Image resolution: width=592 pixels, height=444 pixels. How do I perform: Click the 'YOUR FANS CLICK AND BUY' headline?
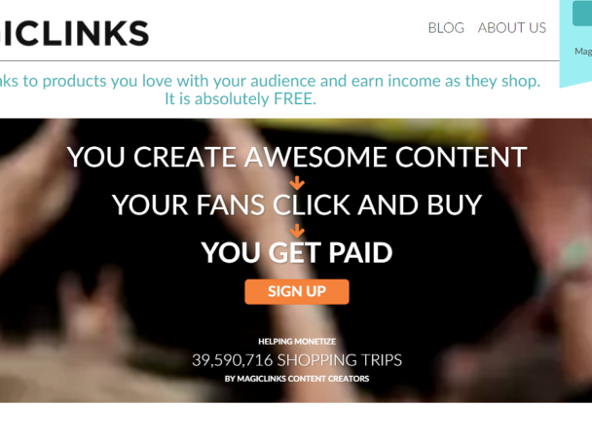click(297, 204)
